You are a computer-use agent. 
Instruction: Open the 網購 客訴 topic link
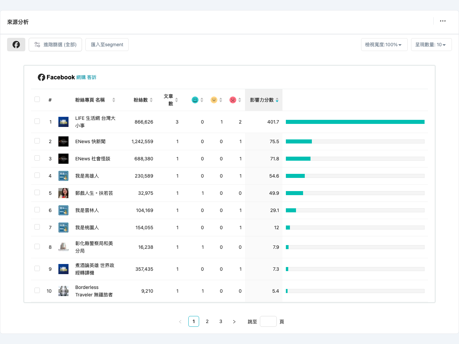[86, 77]
